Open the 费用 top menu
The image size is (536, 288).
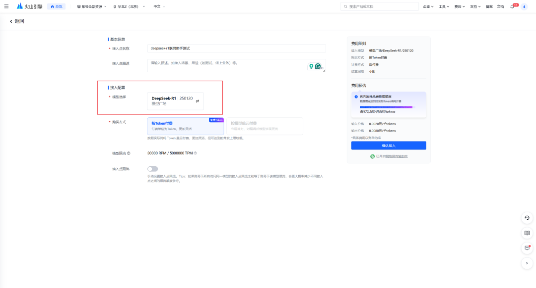(x=460, y=6)
